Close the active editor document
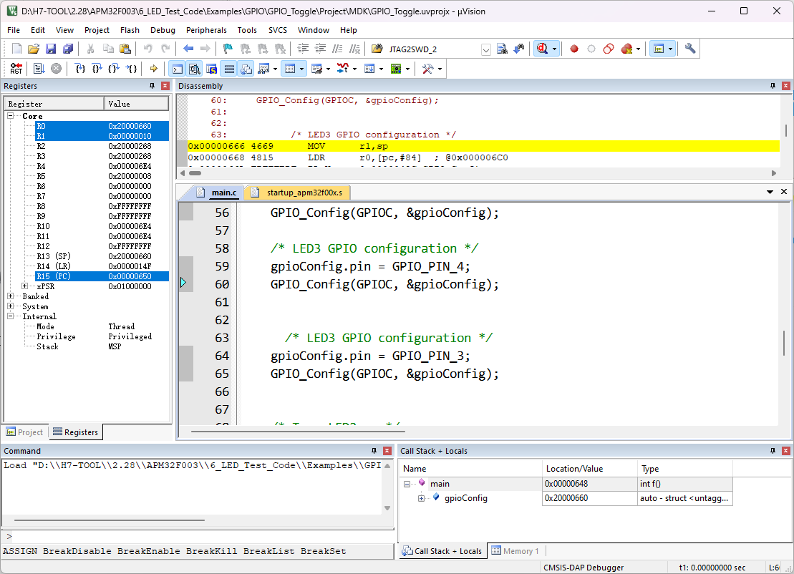794x574 pixels. (784, 192)
